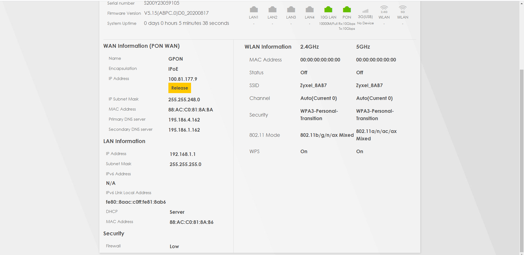The height and width of the screenshot is (255, 524).
Task: Click the green PON port icon
Action: point(347,10)
